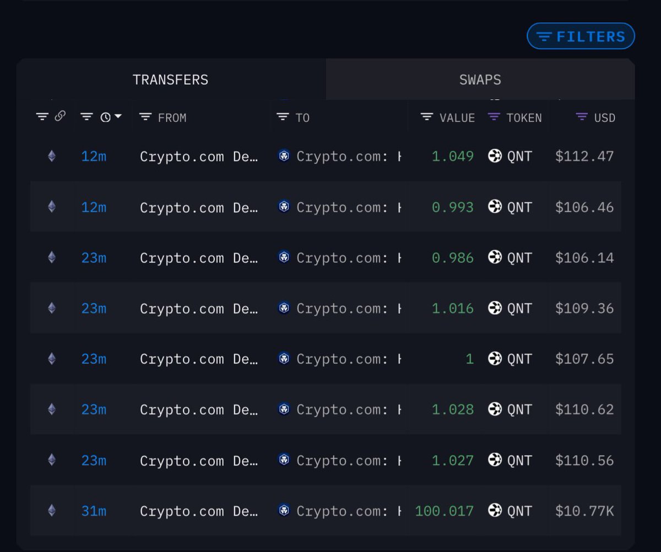Select the USD amount $109.36
Image resolution: width=661 pixels, height=552 pixels.
(x=584, y=309)
